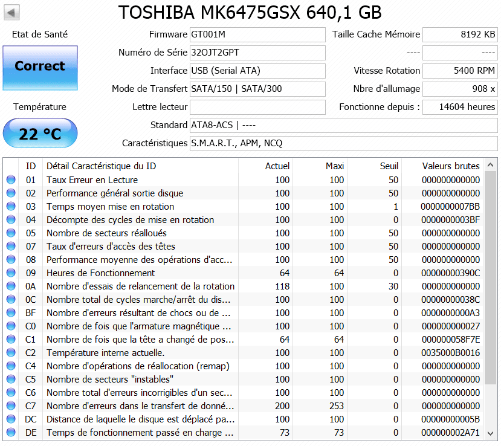The height and width of the screenshot is (446, 501).
Task: Click the status orb for ID 0C row
Action: [11, 299]
